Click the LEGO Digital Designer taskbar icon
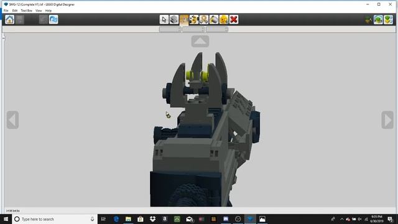 point(250,219)
